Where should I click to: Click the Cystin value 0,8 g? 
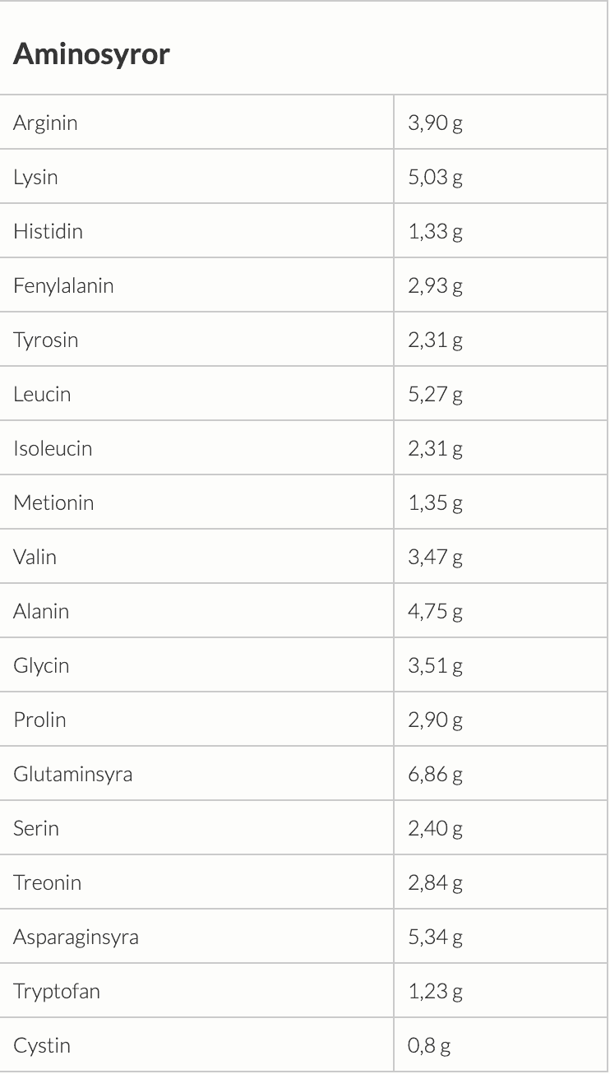click(x=429, y=1046)
